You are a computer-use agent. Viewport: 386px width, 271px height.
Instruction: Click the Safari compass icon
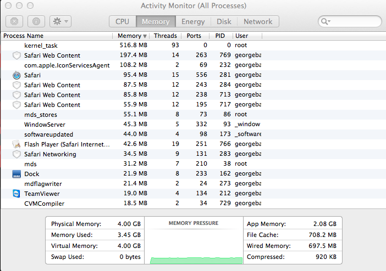pos(16,75)
